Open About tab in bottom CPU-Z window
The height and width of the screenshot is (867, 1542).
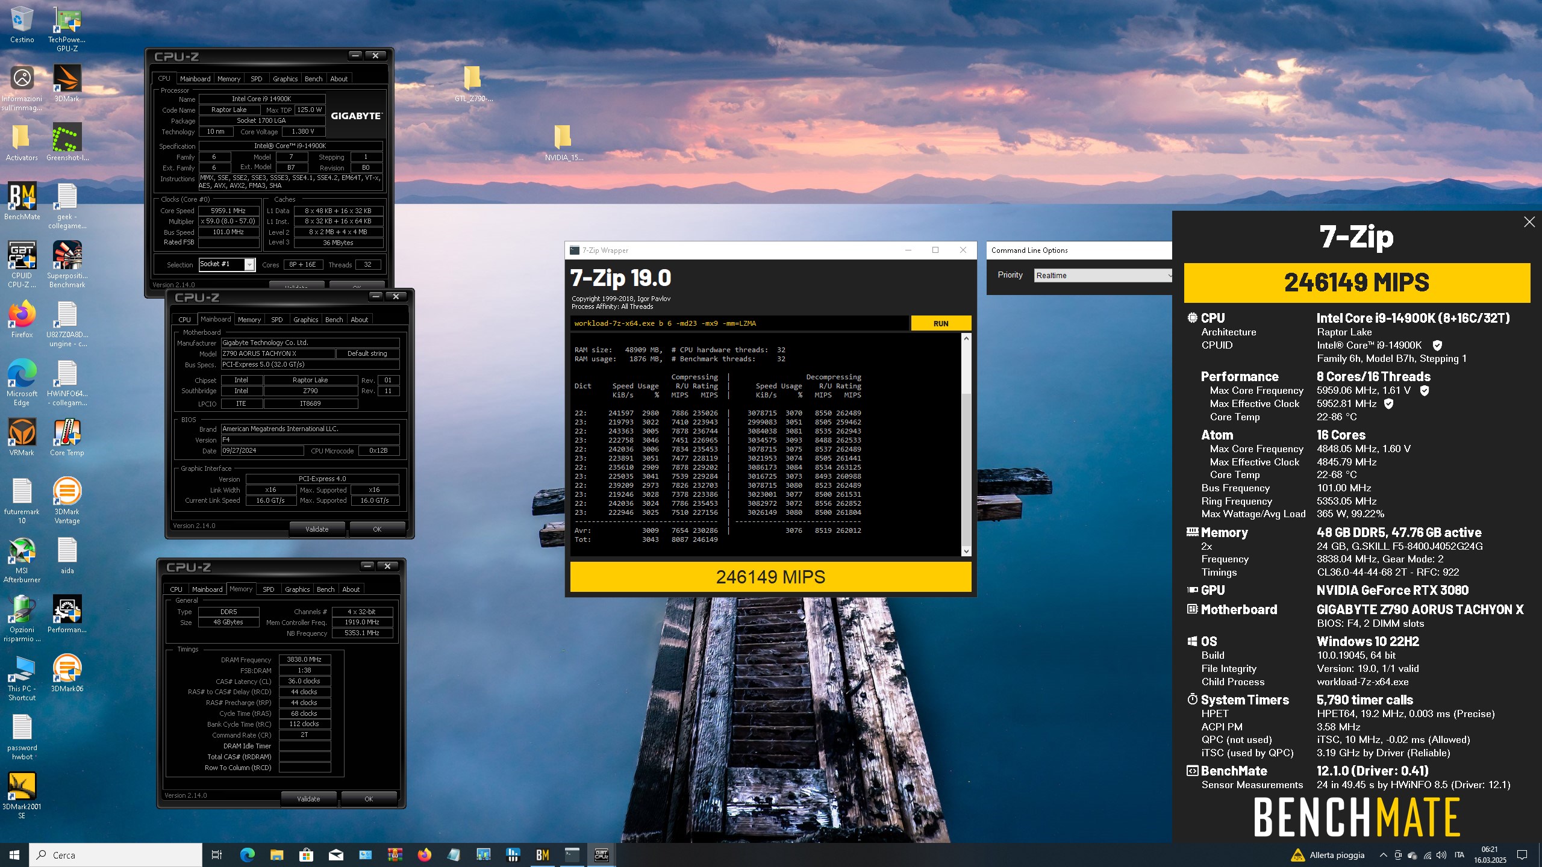351,589
